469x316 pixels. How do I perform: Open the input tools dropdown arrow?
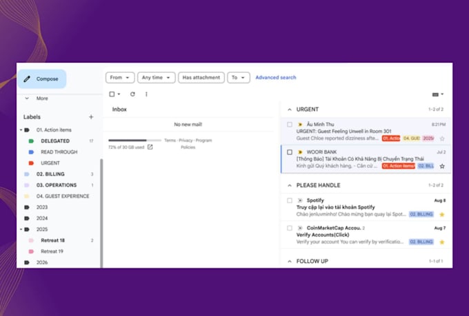click(x=442, y=94)
